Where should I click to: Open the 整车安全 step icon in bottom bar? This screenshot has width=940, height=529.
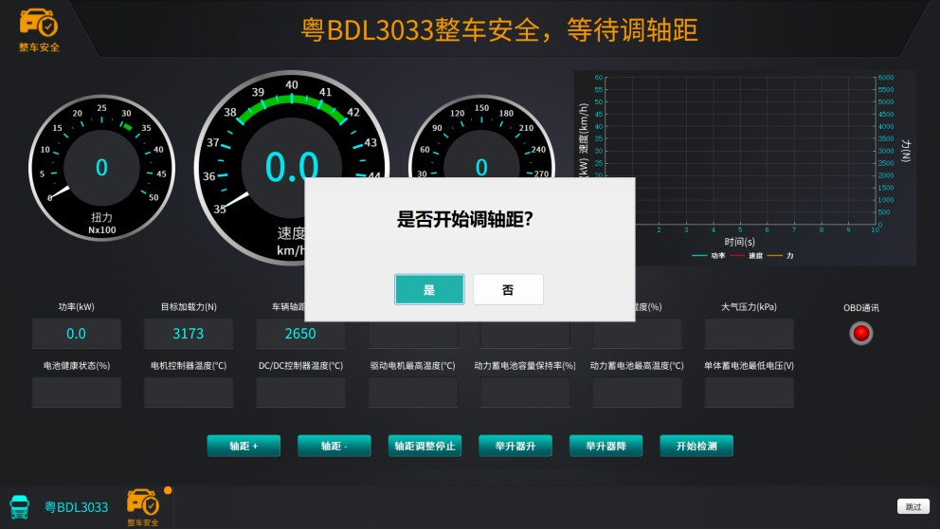coord(143,507)
